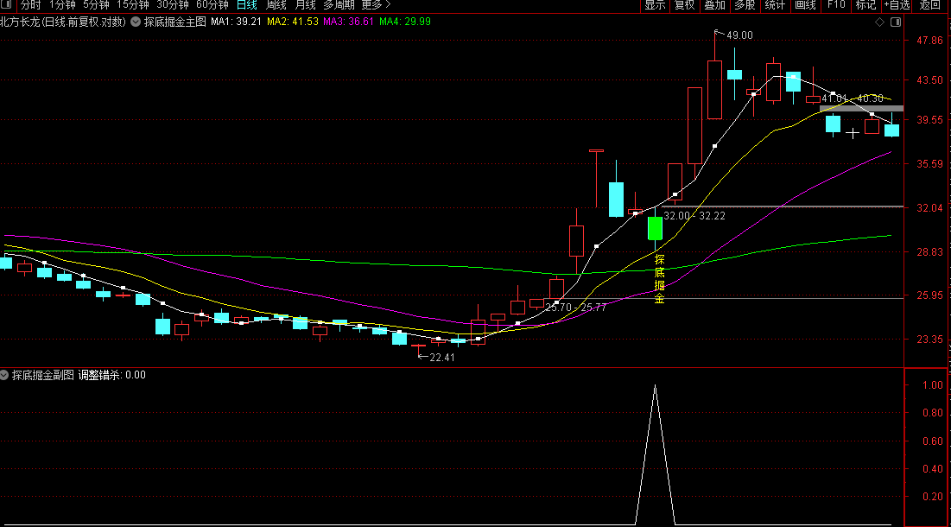Click the 32.04 price axis label
The height and width of the screenshot is (527, 951).
click(x=929, y=208)
